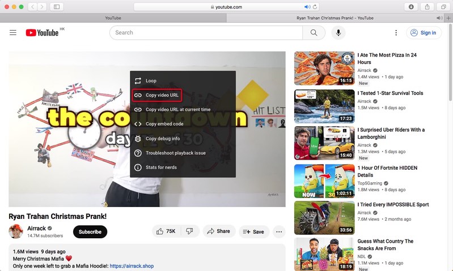Screen dimensions: 453x271
Task: Choose Copy video URL at current time
Action: coord(183,110)
